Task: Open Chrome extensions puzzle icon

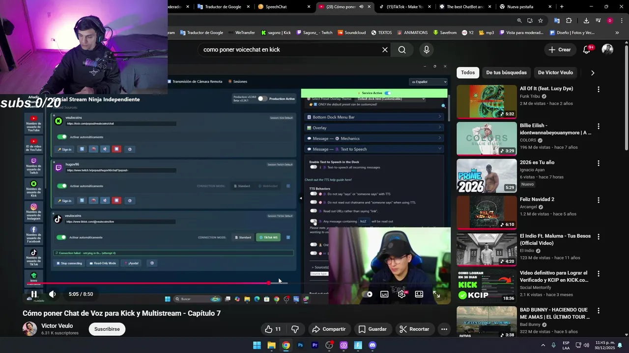Action: [569, 21]
